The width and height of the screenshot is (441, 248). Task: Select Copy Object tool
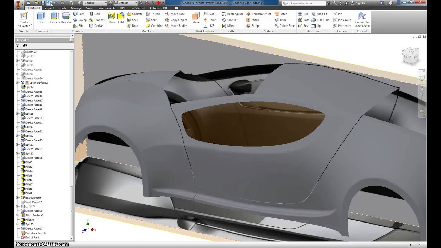[x=176, y=20]
